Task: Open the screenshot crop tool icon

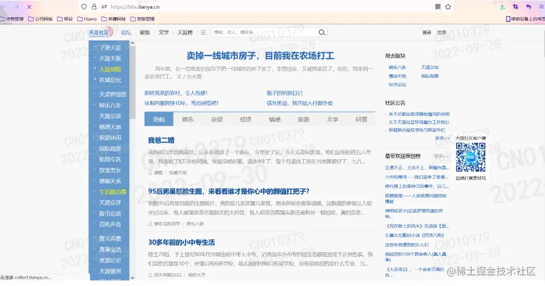Action: pyautogui.click(x=516, y=7)
